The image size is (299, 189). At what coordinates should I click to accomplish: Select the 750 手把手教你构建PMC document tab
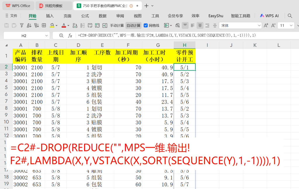pos(107,6)
